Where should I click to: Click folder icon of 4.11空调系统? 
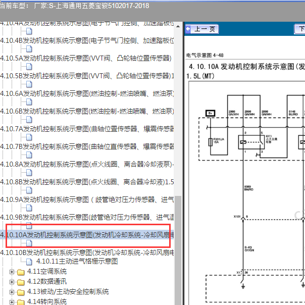click(21, 272)
